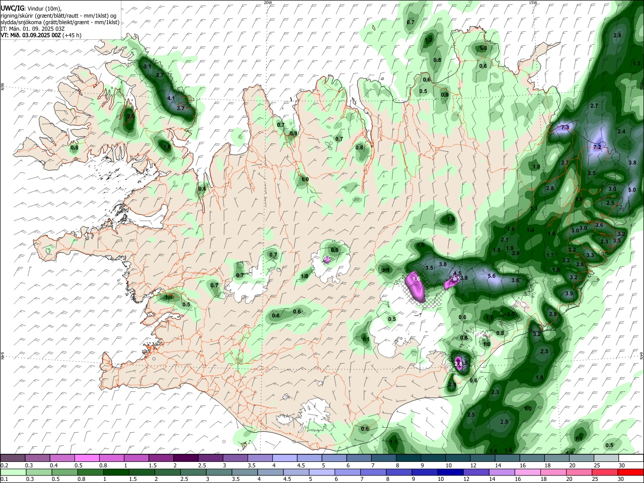Screen dimensions: 644x483
Task: Click the "0.2" label in the legend
Action: [5, 466]
